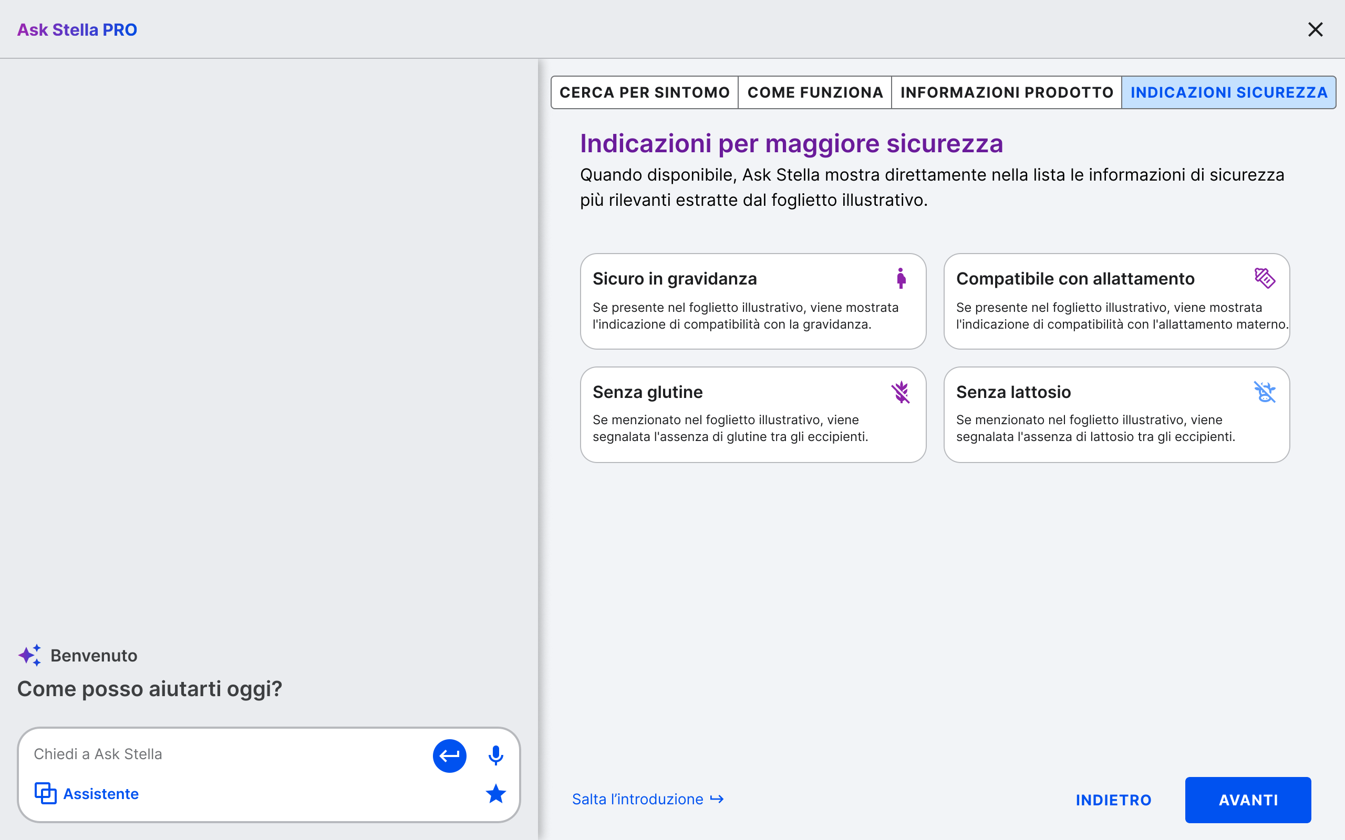Viewport: 1345px width, 840px height.
Task: Click the Assistente mode icon
Action: tap(46, 793)
